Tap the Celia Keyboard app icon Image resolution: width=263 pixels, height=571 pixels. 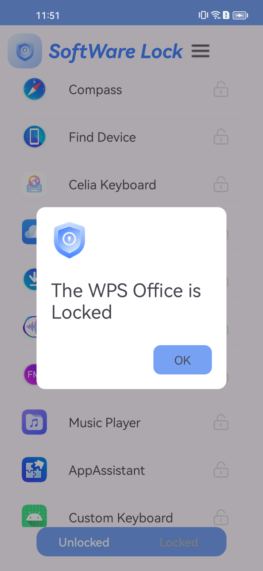pyautogui.click(x=34, y=185)
